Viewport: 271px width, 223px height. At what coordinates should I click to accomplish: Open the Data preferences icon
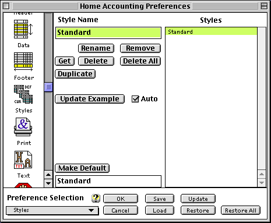point(23,29)
